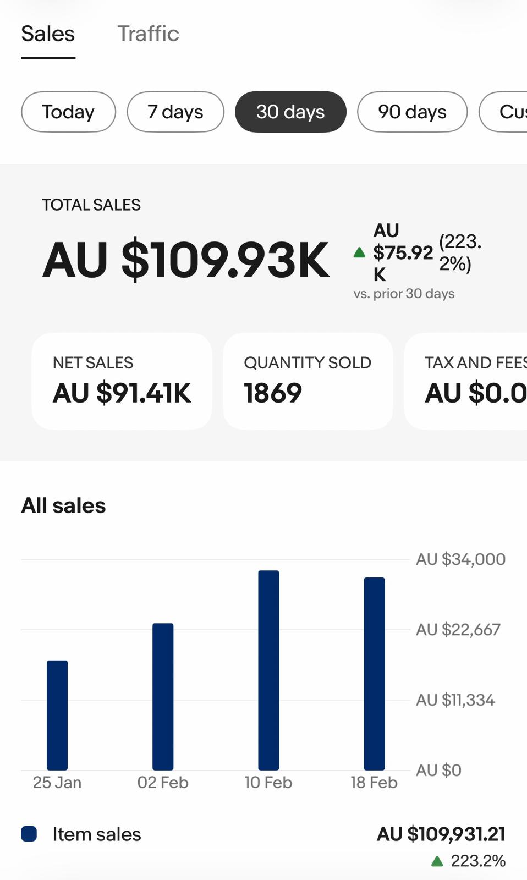Image resolution: width=527 pixels, height=880 pixels.
Task: Click the 25 Jan sales bar
Action: click(57, 715)
